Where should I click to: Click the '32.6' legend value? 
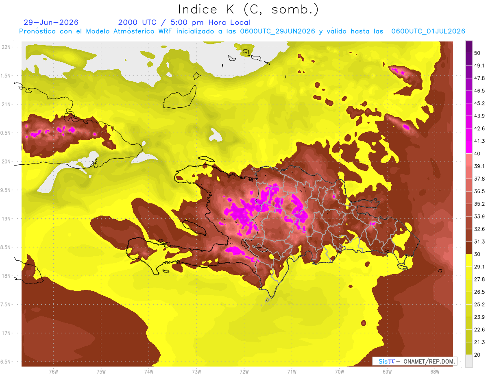tap(479, 229)
